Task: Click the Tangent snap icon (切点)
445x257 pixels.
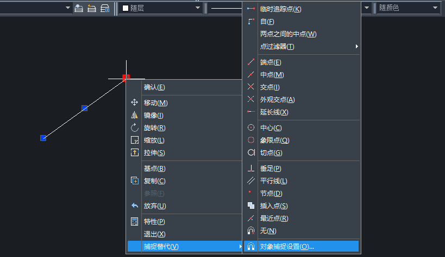Action: pyautogui.click(x=250, y=153)
